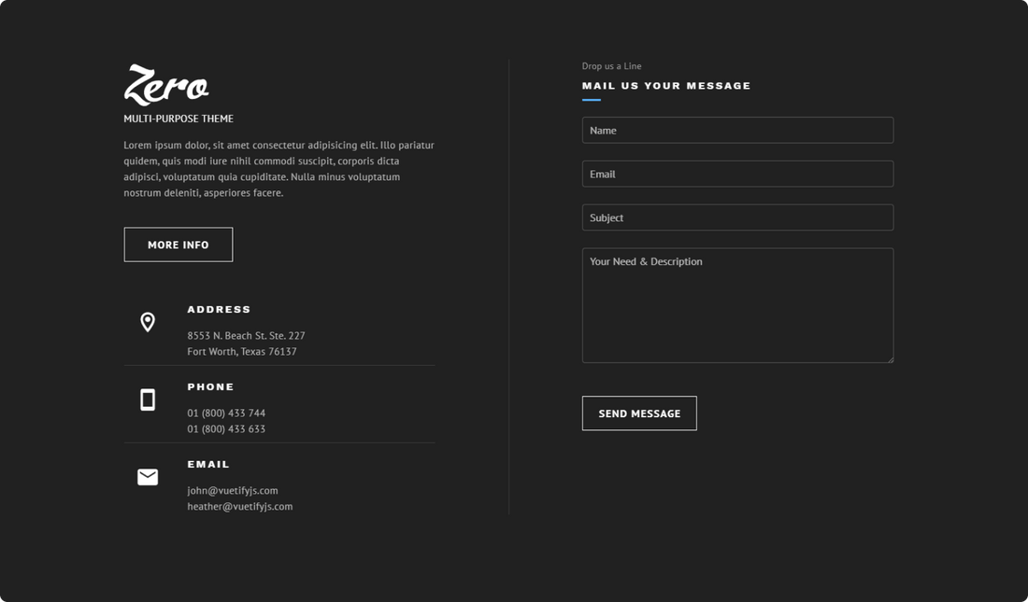Select the heather@vuetifyjs.com email address

(x=240, y=507)
